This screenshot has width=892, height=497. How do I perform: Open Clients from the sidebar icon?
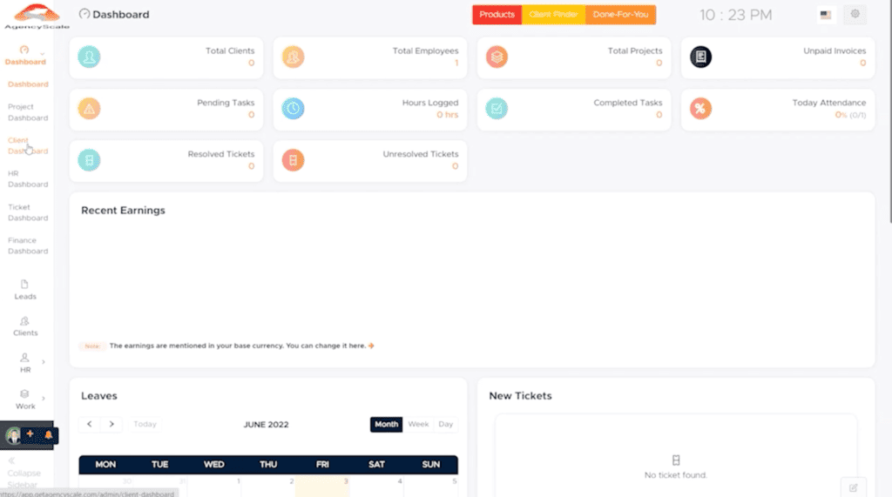click(x=24, y=321)
